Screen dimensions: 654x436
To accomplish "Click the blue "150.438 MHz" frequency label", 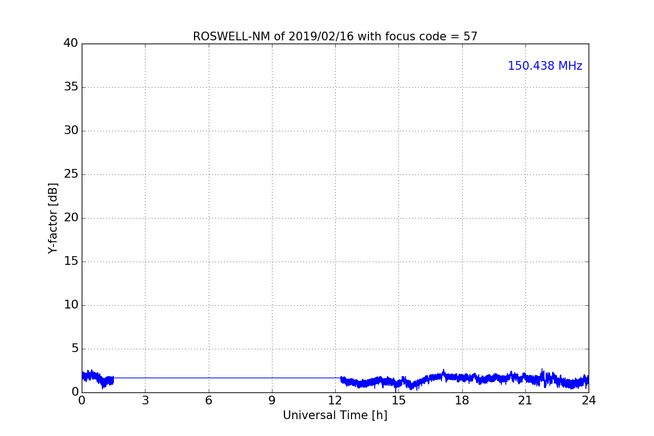I will tap(545, 66).
